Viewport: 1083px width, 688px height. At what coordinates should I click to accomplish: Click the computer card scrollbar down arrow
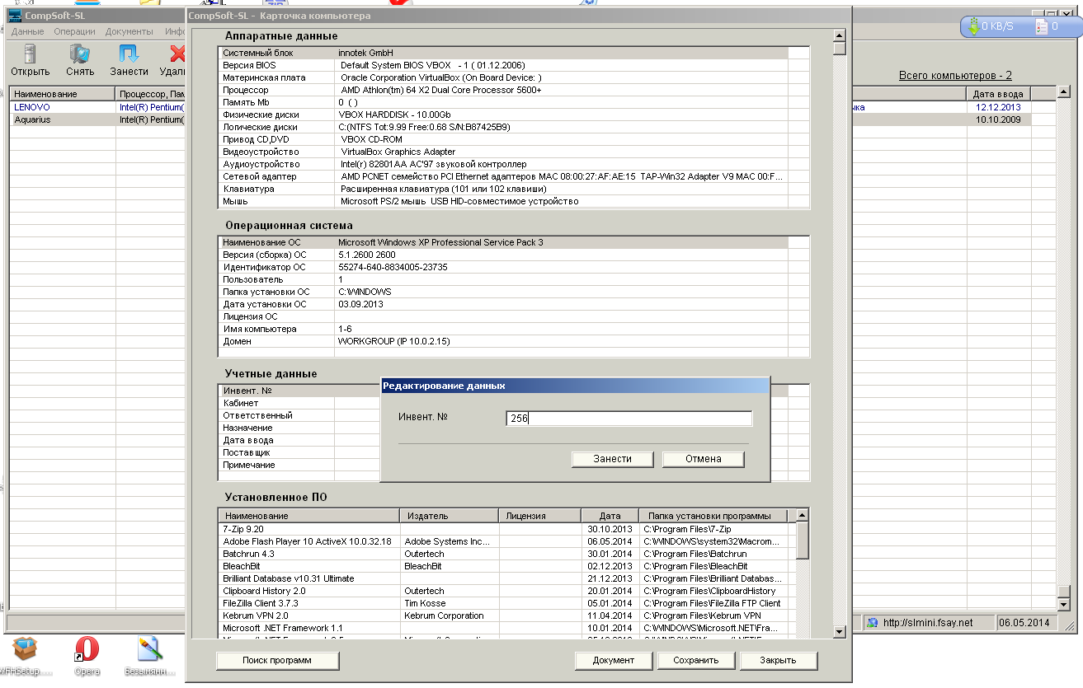click(x=839, y=631)
